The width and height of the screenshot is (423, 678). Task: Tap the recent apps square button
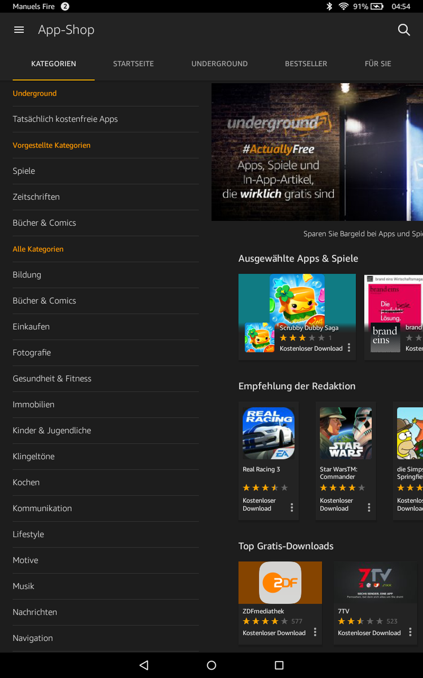[x=279, y=666]
